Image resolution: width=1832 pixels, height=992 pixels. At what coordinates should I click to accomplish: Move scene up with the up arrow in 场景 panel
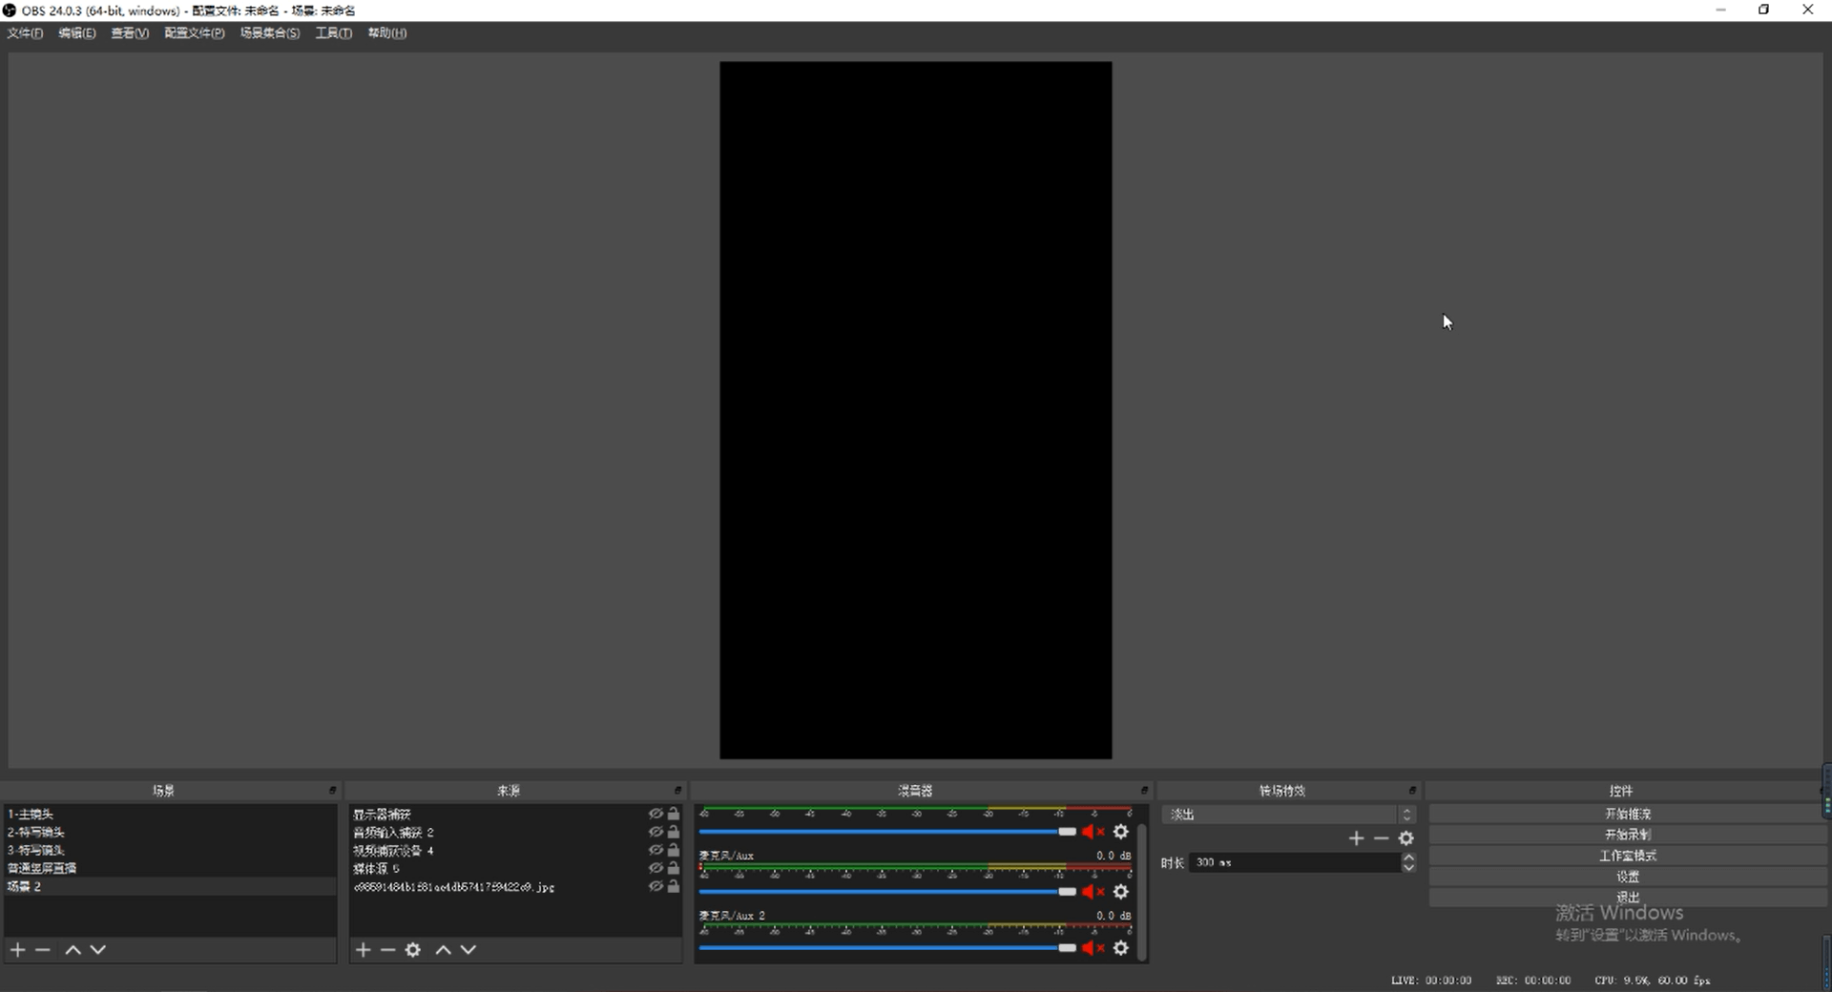73,949
